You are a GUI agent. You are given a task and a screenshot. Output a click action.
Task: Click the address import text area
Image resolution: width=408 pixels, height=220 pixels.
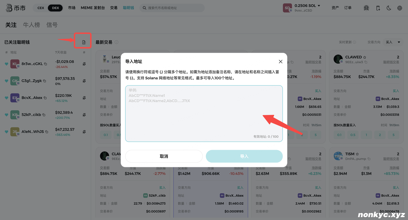tap(204, 113)
